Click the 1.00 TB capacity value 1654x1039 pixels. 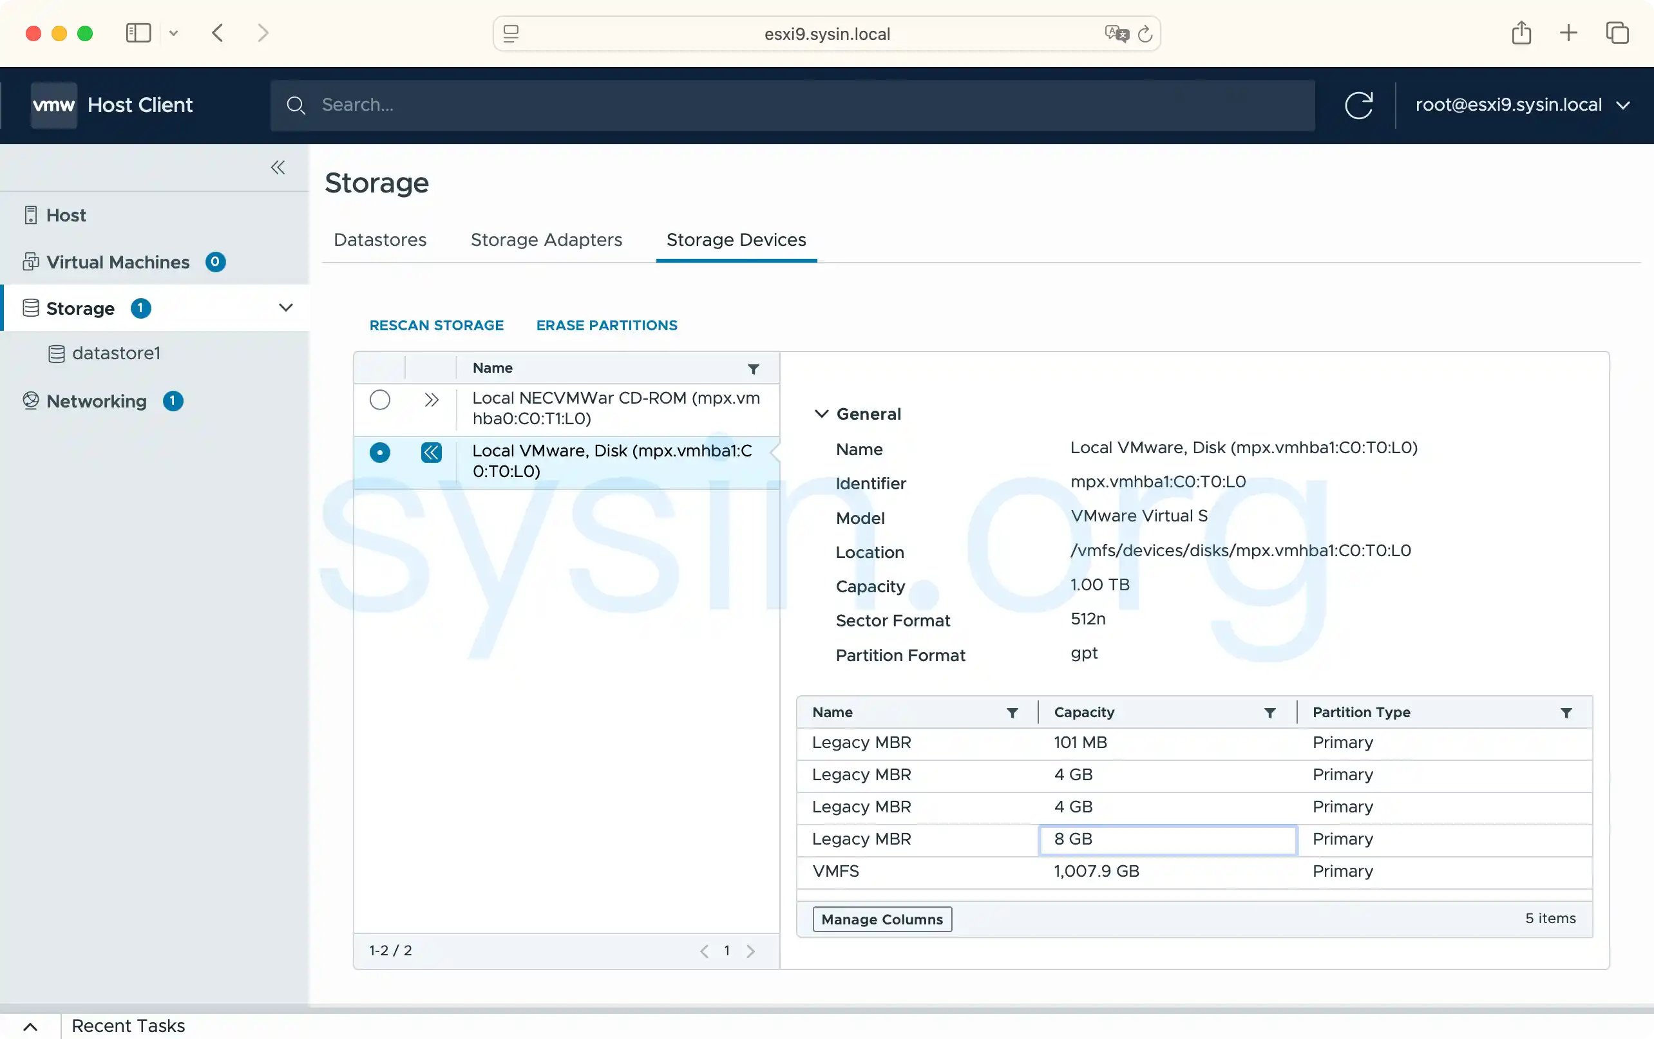(x=1099, y=585)
